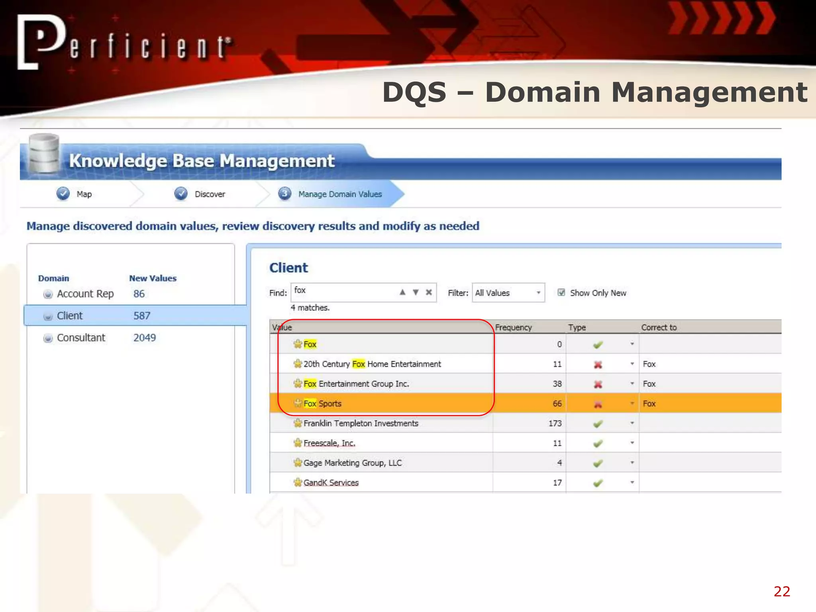Click green check type icon for Gage Marketing Group
The height and width of the screenshot is (612, 816).
point(598,463)
